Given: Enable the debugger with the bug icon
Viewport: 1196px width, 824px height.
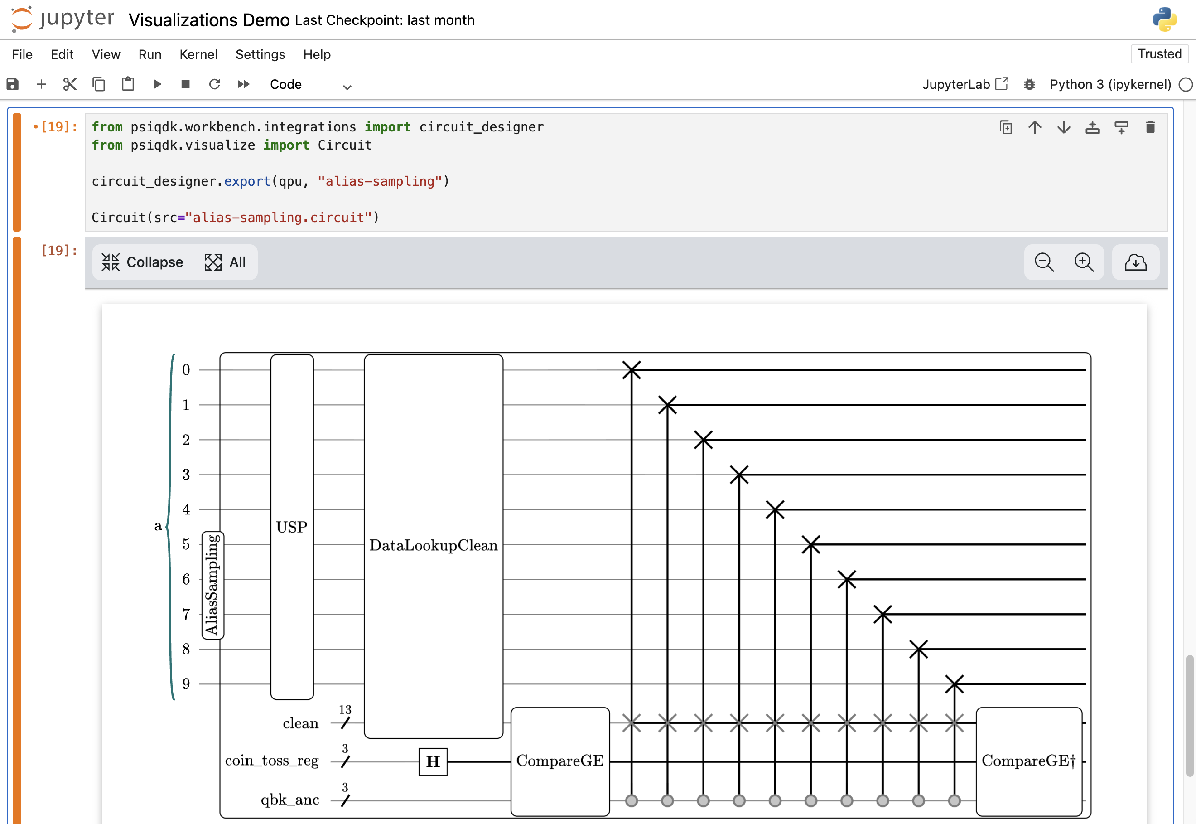Looking at the screenshot, I should coord(1029,84).
